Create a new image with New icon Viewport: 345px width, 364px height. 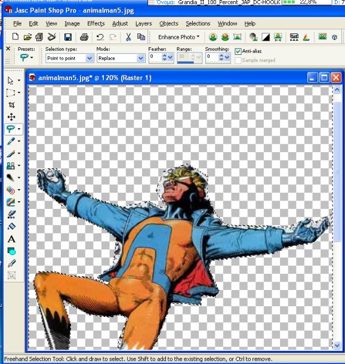pos(16,36)
